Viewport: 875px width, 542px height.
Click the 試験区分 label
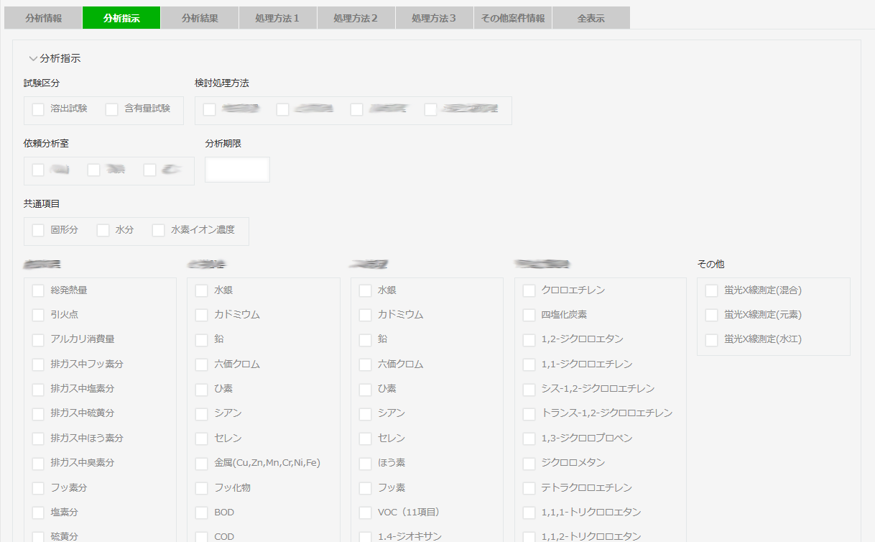pos(42,83)
